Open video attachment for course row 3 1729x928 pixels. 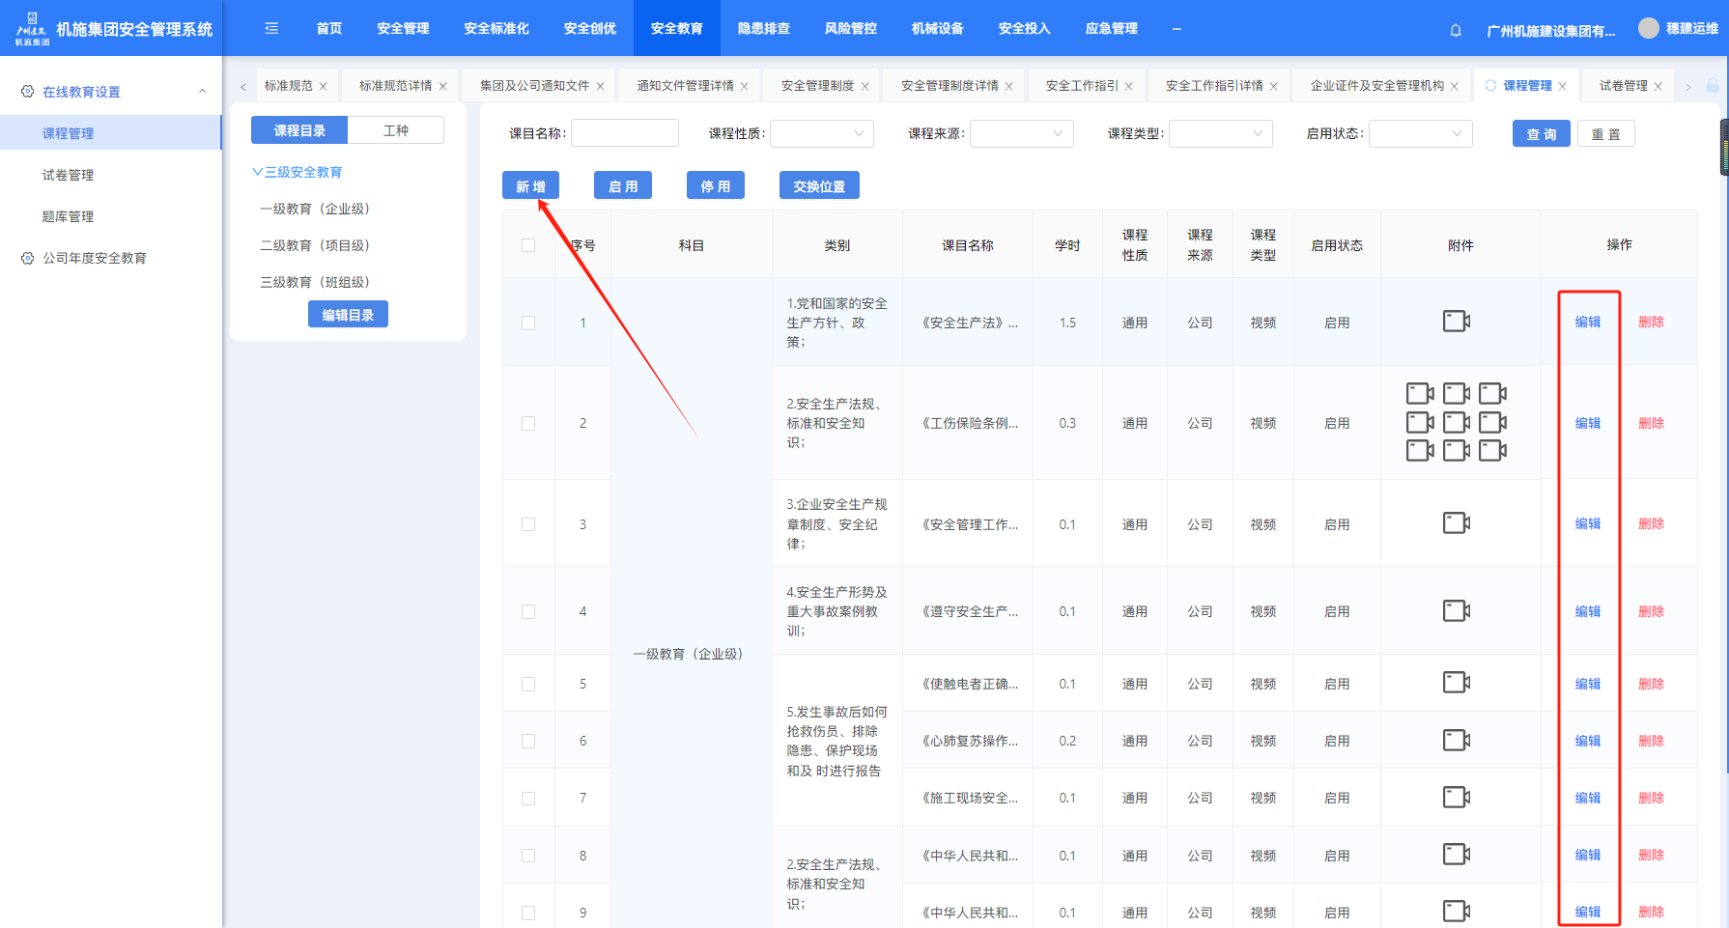[x=1456, y=523]
